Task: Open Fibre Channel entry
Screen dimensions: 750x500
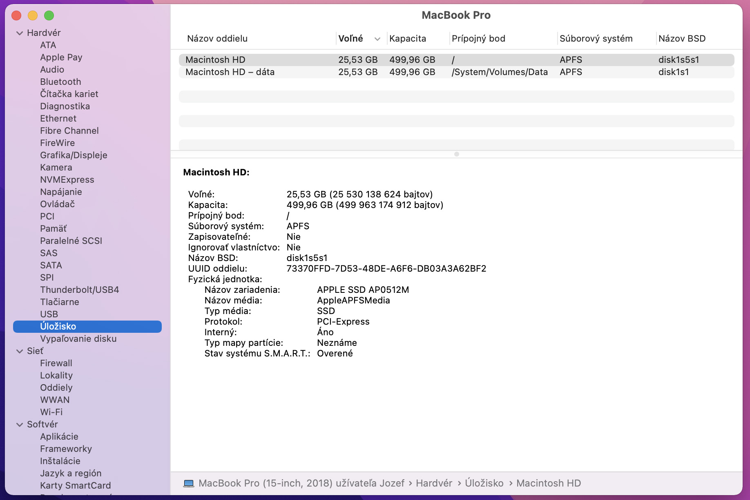Action: 69,131
